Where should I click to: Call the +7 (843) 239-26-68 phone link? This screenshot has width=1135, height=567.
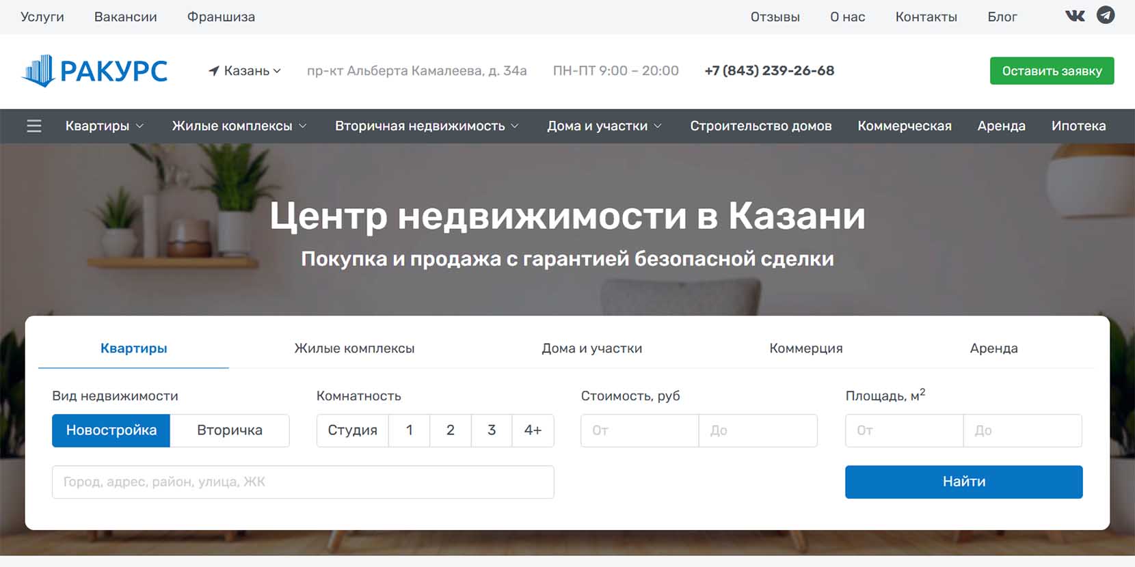(x=769, y=71)
